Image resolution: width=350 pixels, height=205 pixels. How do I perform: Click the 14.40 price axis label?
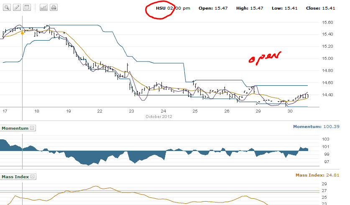[x=327, y=95]
